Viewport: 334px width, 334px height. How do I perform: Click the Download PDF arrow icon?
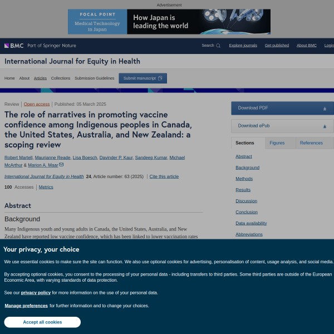[x=325, y=109]
